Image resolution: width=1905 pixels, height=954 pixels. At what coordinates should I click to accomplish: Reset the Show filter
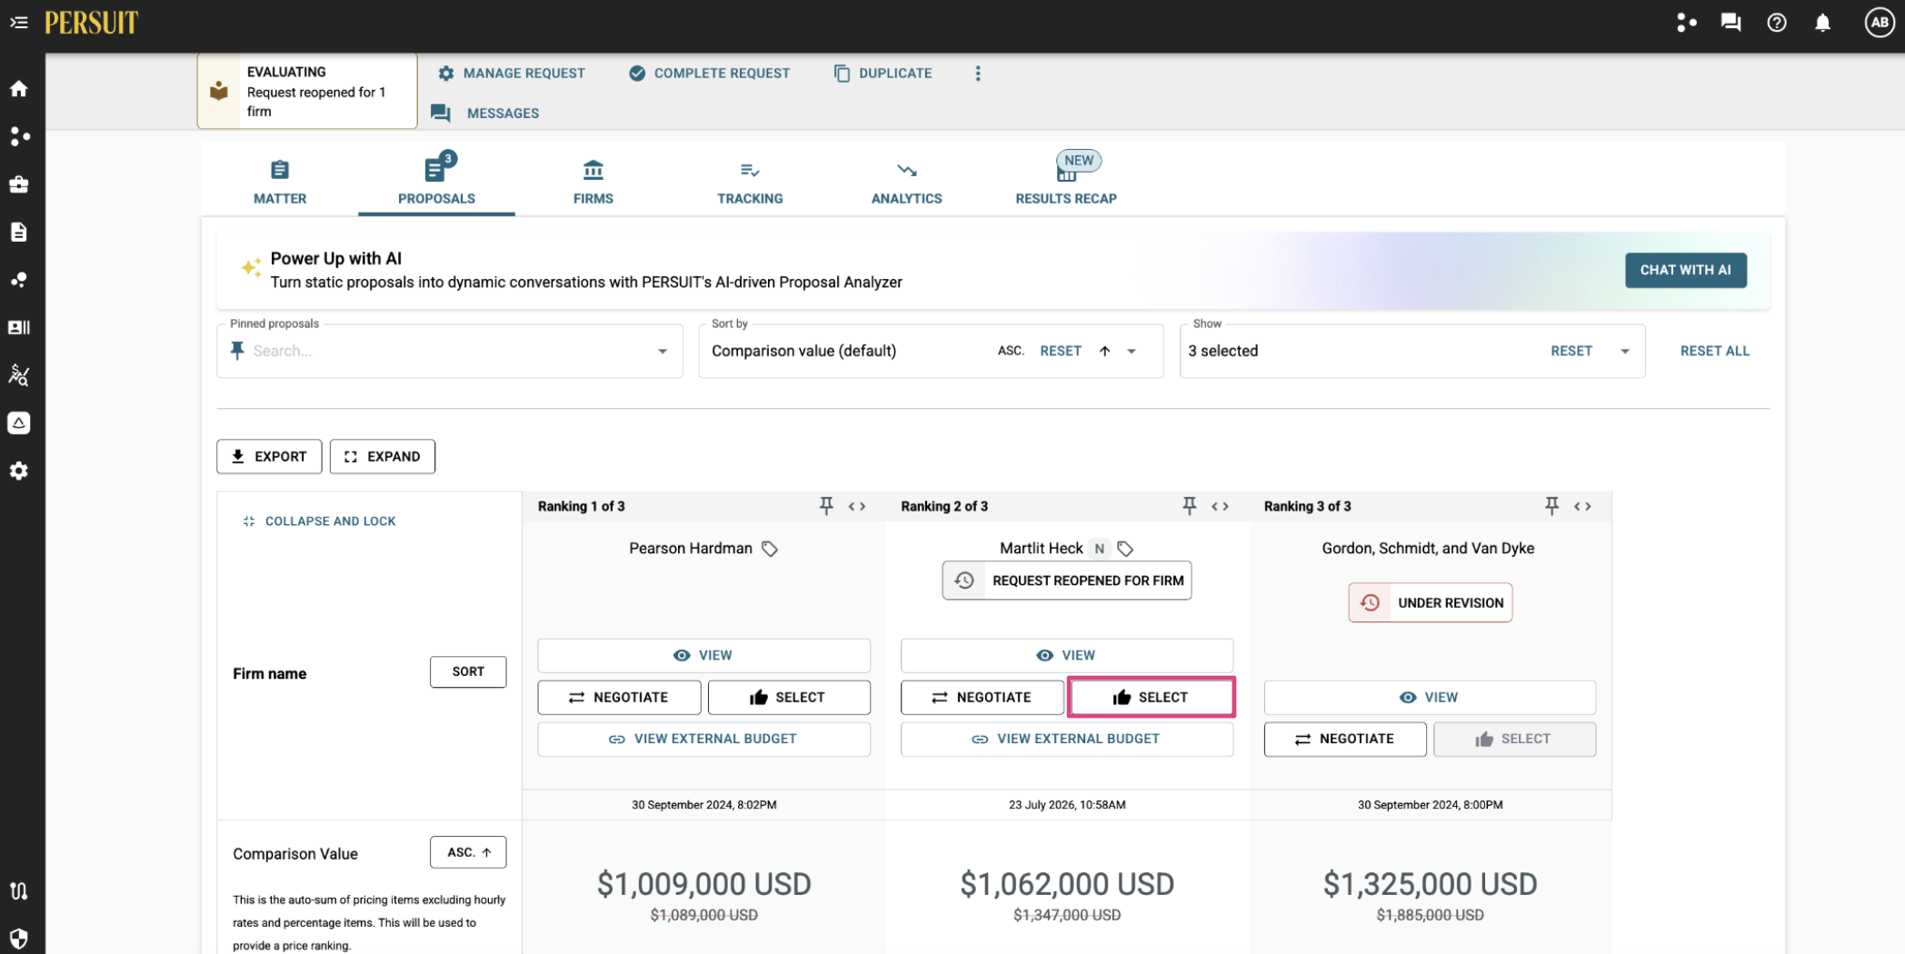point(1571,352)
